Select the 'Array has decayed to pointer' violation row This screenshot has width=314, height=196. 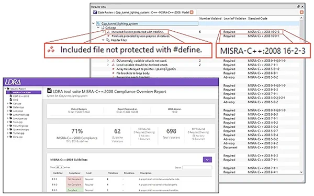tap(146, 69)
